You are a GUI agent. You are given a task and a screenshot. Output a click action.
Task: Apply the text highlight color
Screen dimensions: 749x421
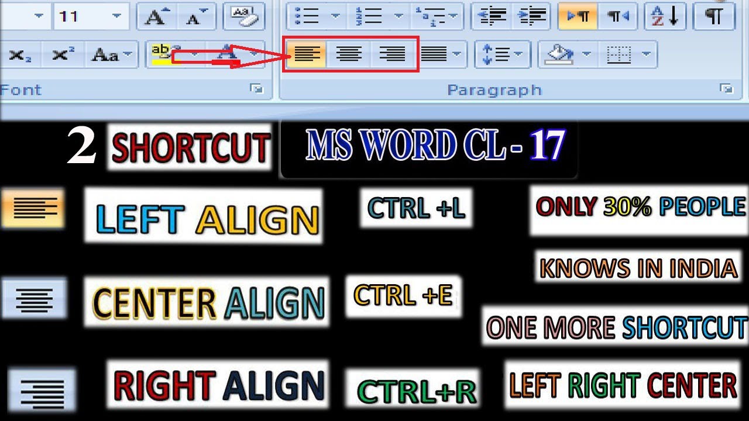tap(165, 55)
